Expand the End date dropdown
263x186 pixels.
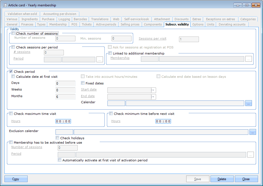point(154,97)
